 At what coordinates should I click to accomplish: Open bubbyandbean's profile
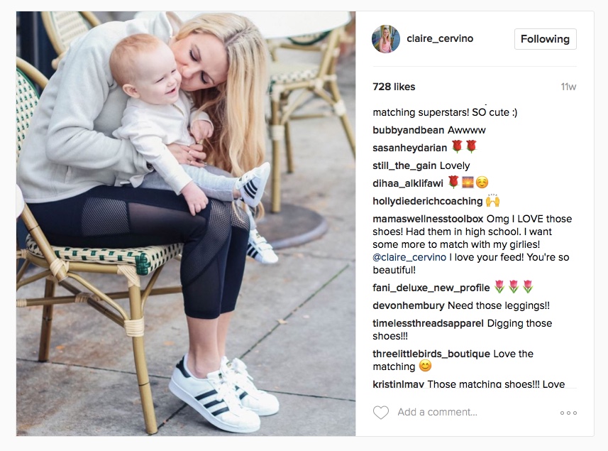pos(409,130)
